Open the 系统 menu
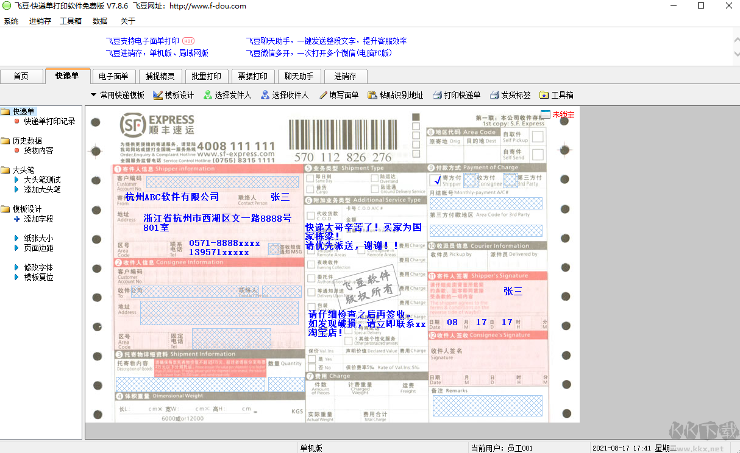Image resolution: width=740 pixels, height=453 pixels. (11, 21)
